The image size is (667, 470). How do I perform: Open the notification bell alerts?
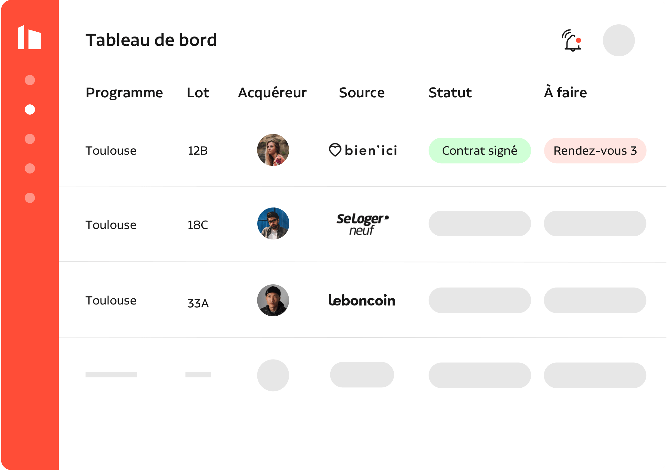tap(572, 41)
